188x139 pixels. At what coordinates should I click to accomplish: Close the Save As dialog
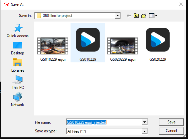click(181, 4)
